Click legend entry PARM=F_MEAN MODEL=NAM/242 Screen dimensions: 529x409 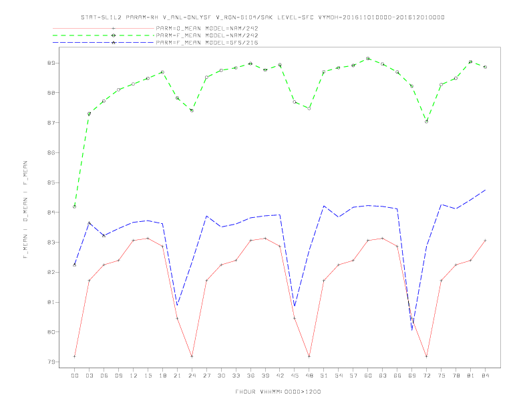(x=207, y=35)
